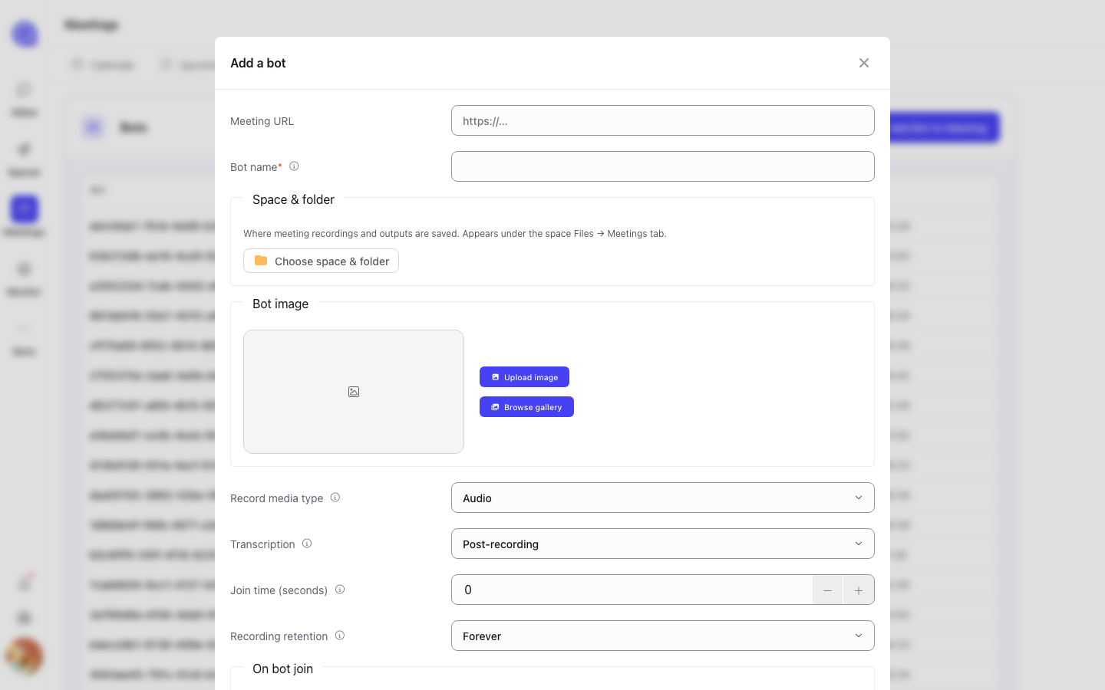Click the Transcription info icon
Screen dimensions: 1105x690
coord(307,544)
